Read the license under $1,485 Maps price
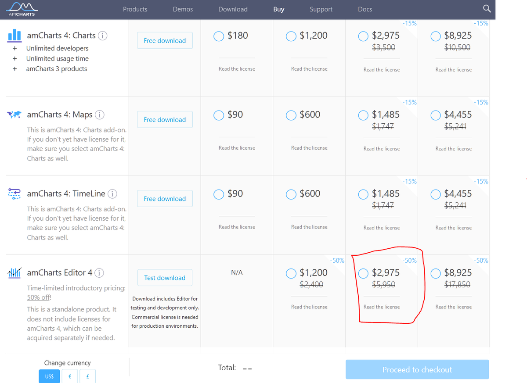 tap(382, 149)
